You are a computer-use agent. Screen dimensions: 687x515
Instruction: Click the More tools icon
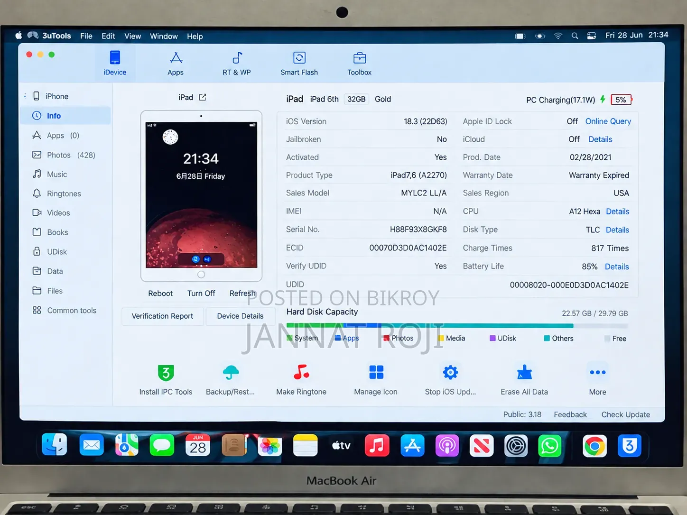tap(597, 372)
